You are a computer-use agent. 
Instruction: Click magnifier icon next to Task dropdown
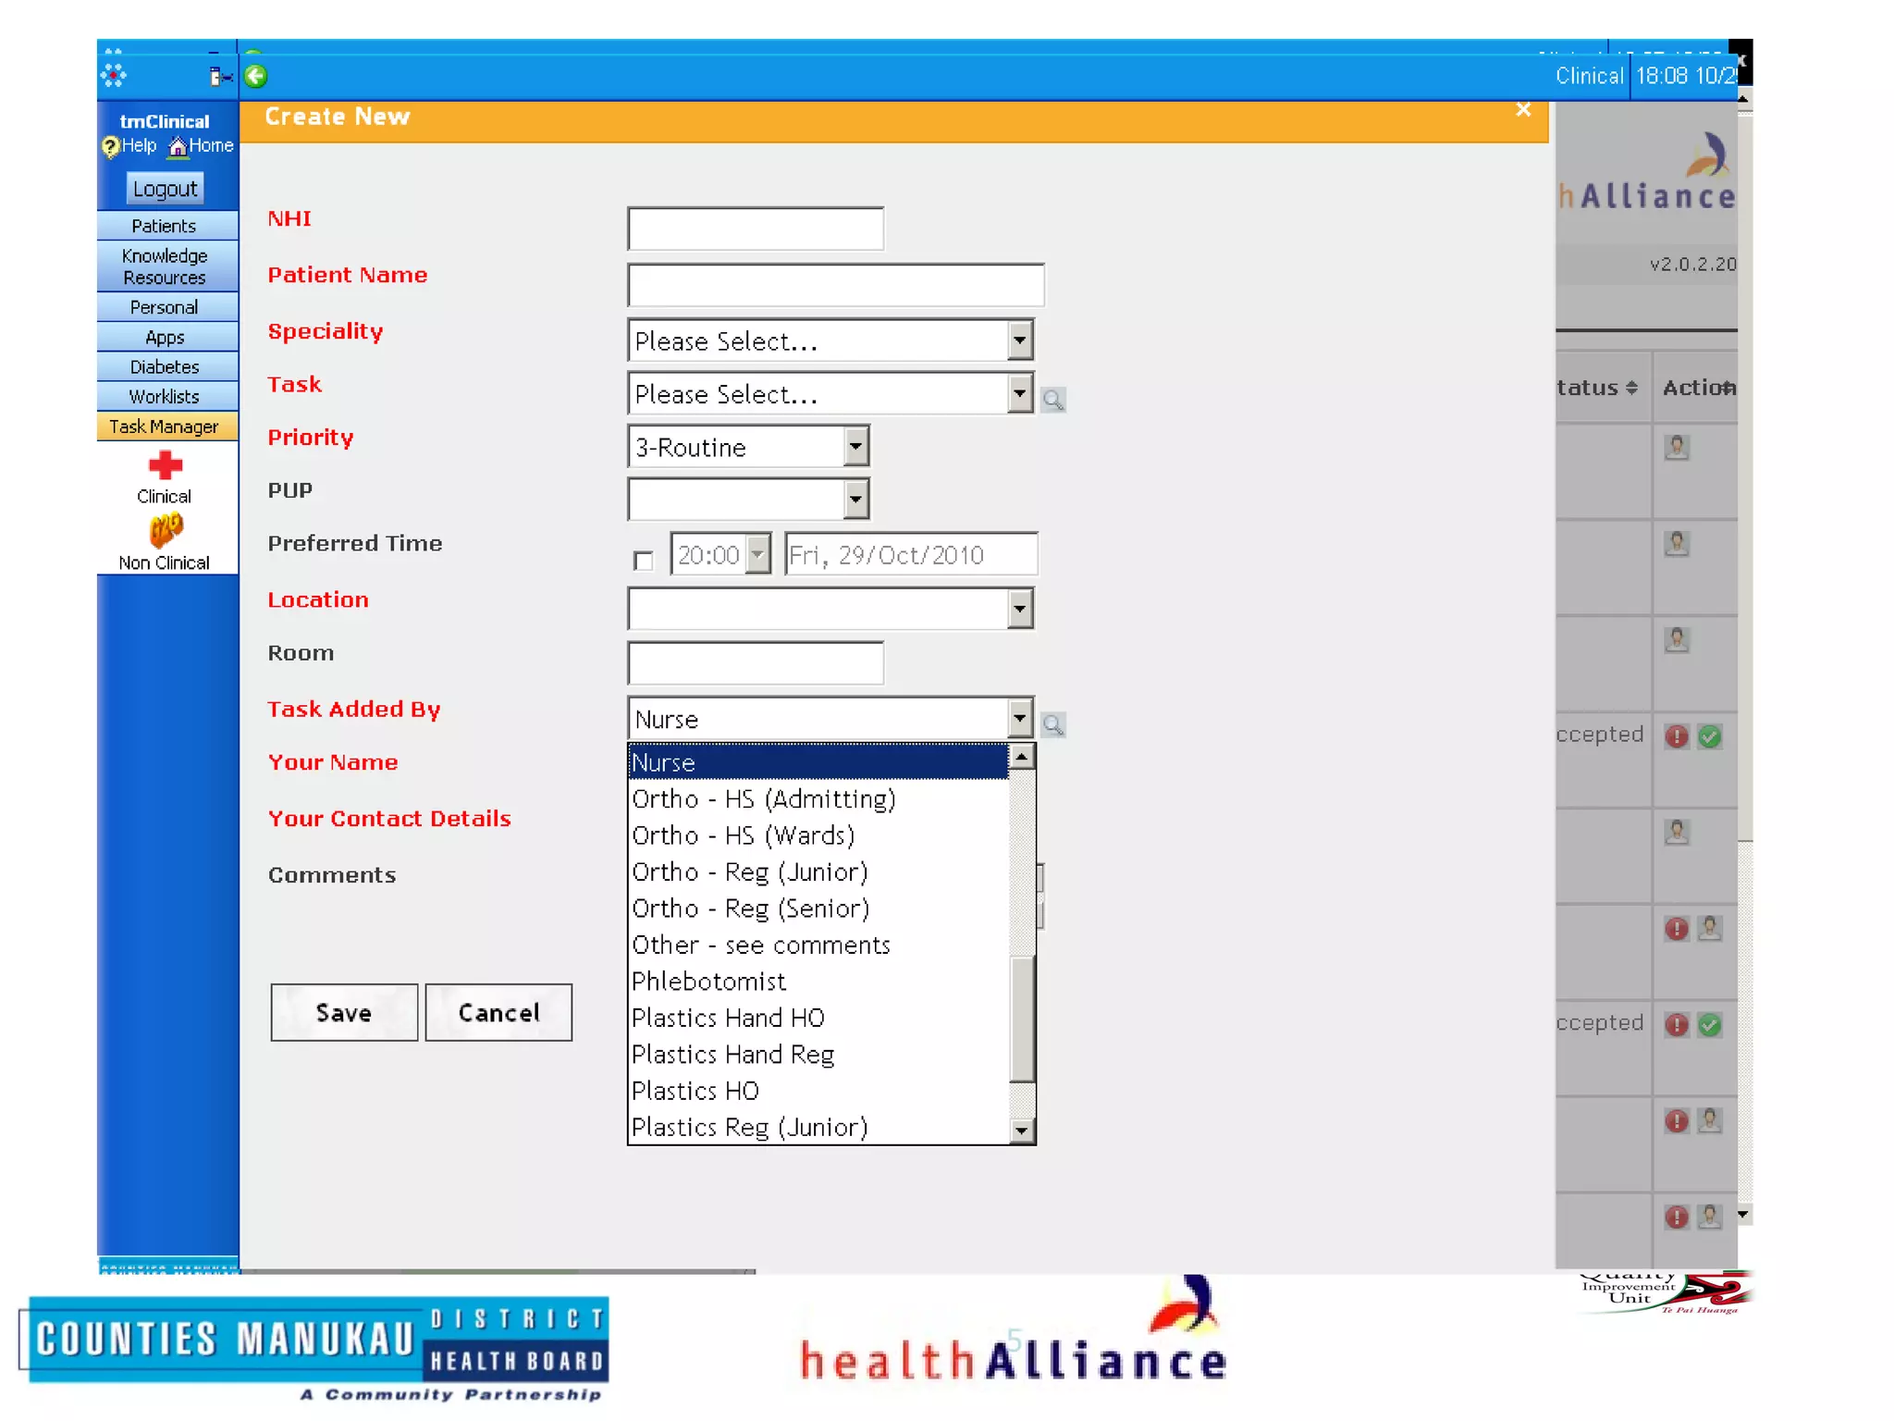coord(1052,400)
